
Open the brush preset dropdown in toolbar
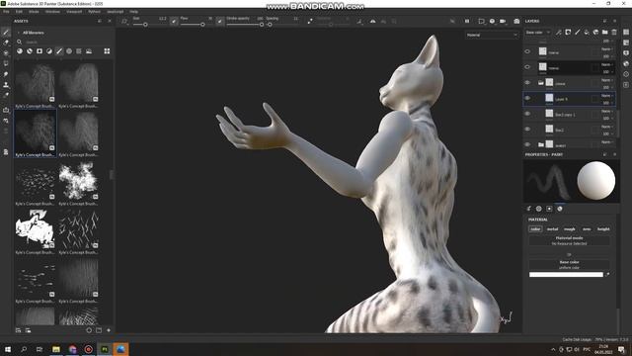(x=125, y=21)
